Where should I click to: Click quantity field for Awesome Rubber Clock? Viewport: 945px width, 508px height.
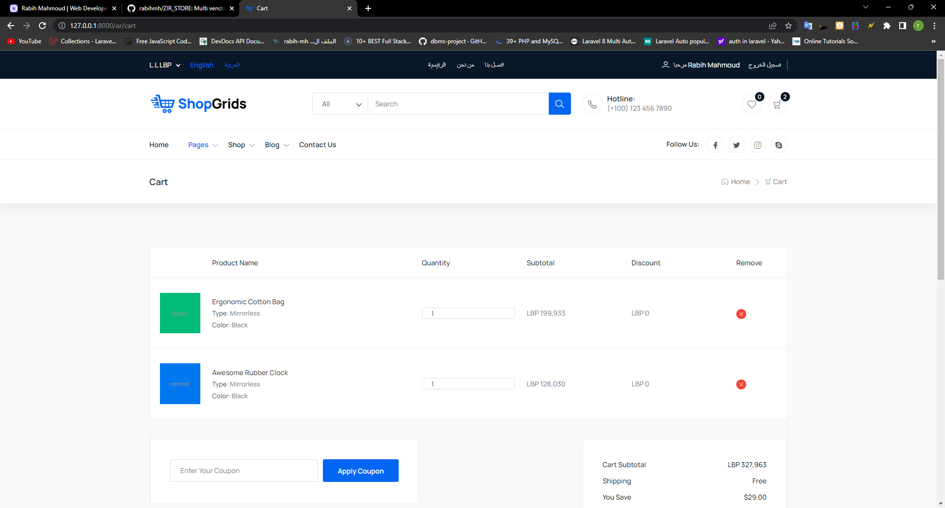click(468, 384)
